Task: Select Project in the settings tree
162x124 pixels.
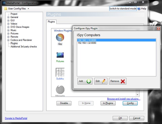Action: [14, 14]
